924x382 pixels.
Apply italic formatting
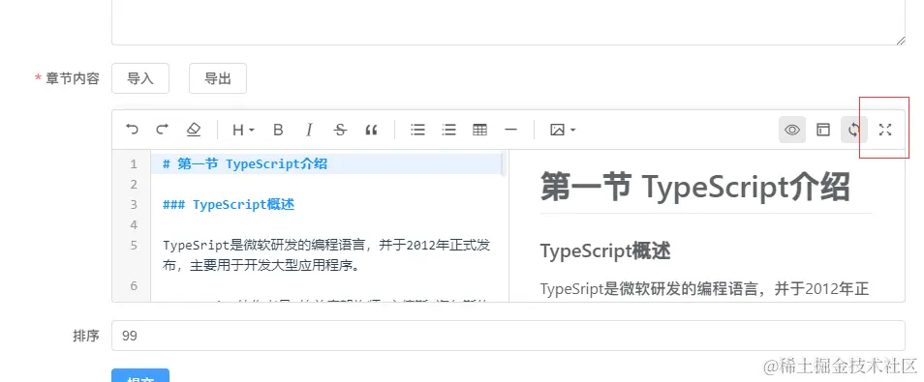pos(309,131)
